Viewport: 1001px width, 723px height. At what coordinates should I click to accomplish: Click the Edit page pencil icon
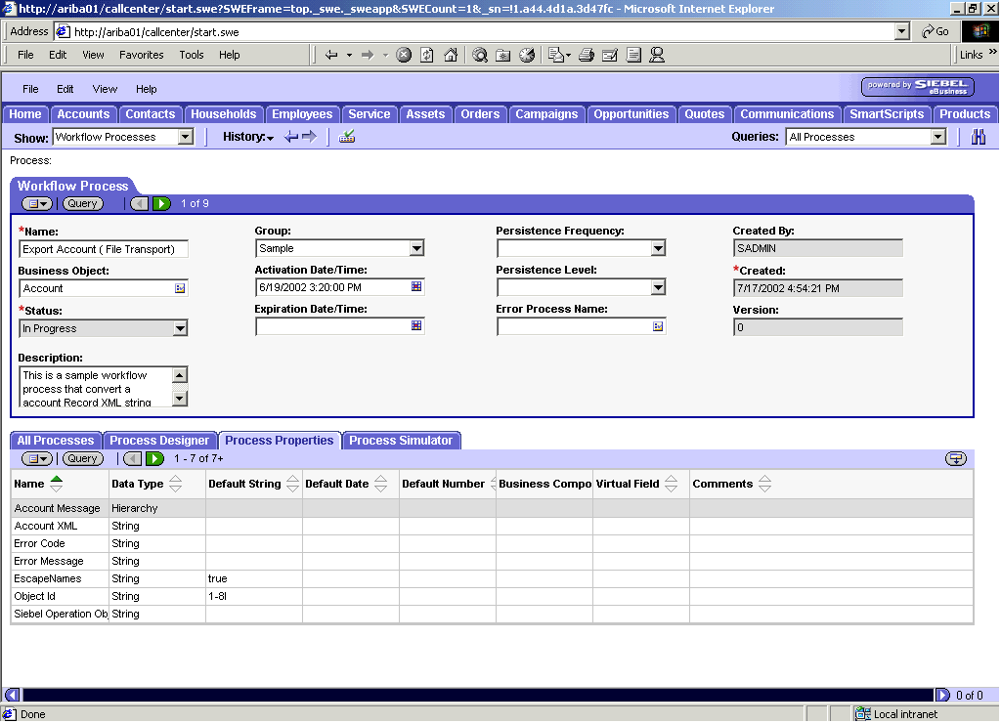[610, 55]
